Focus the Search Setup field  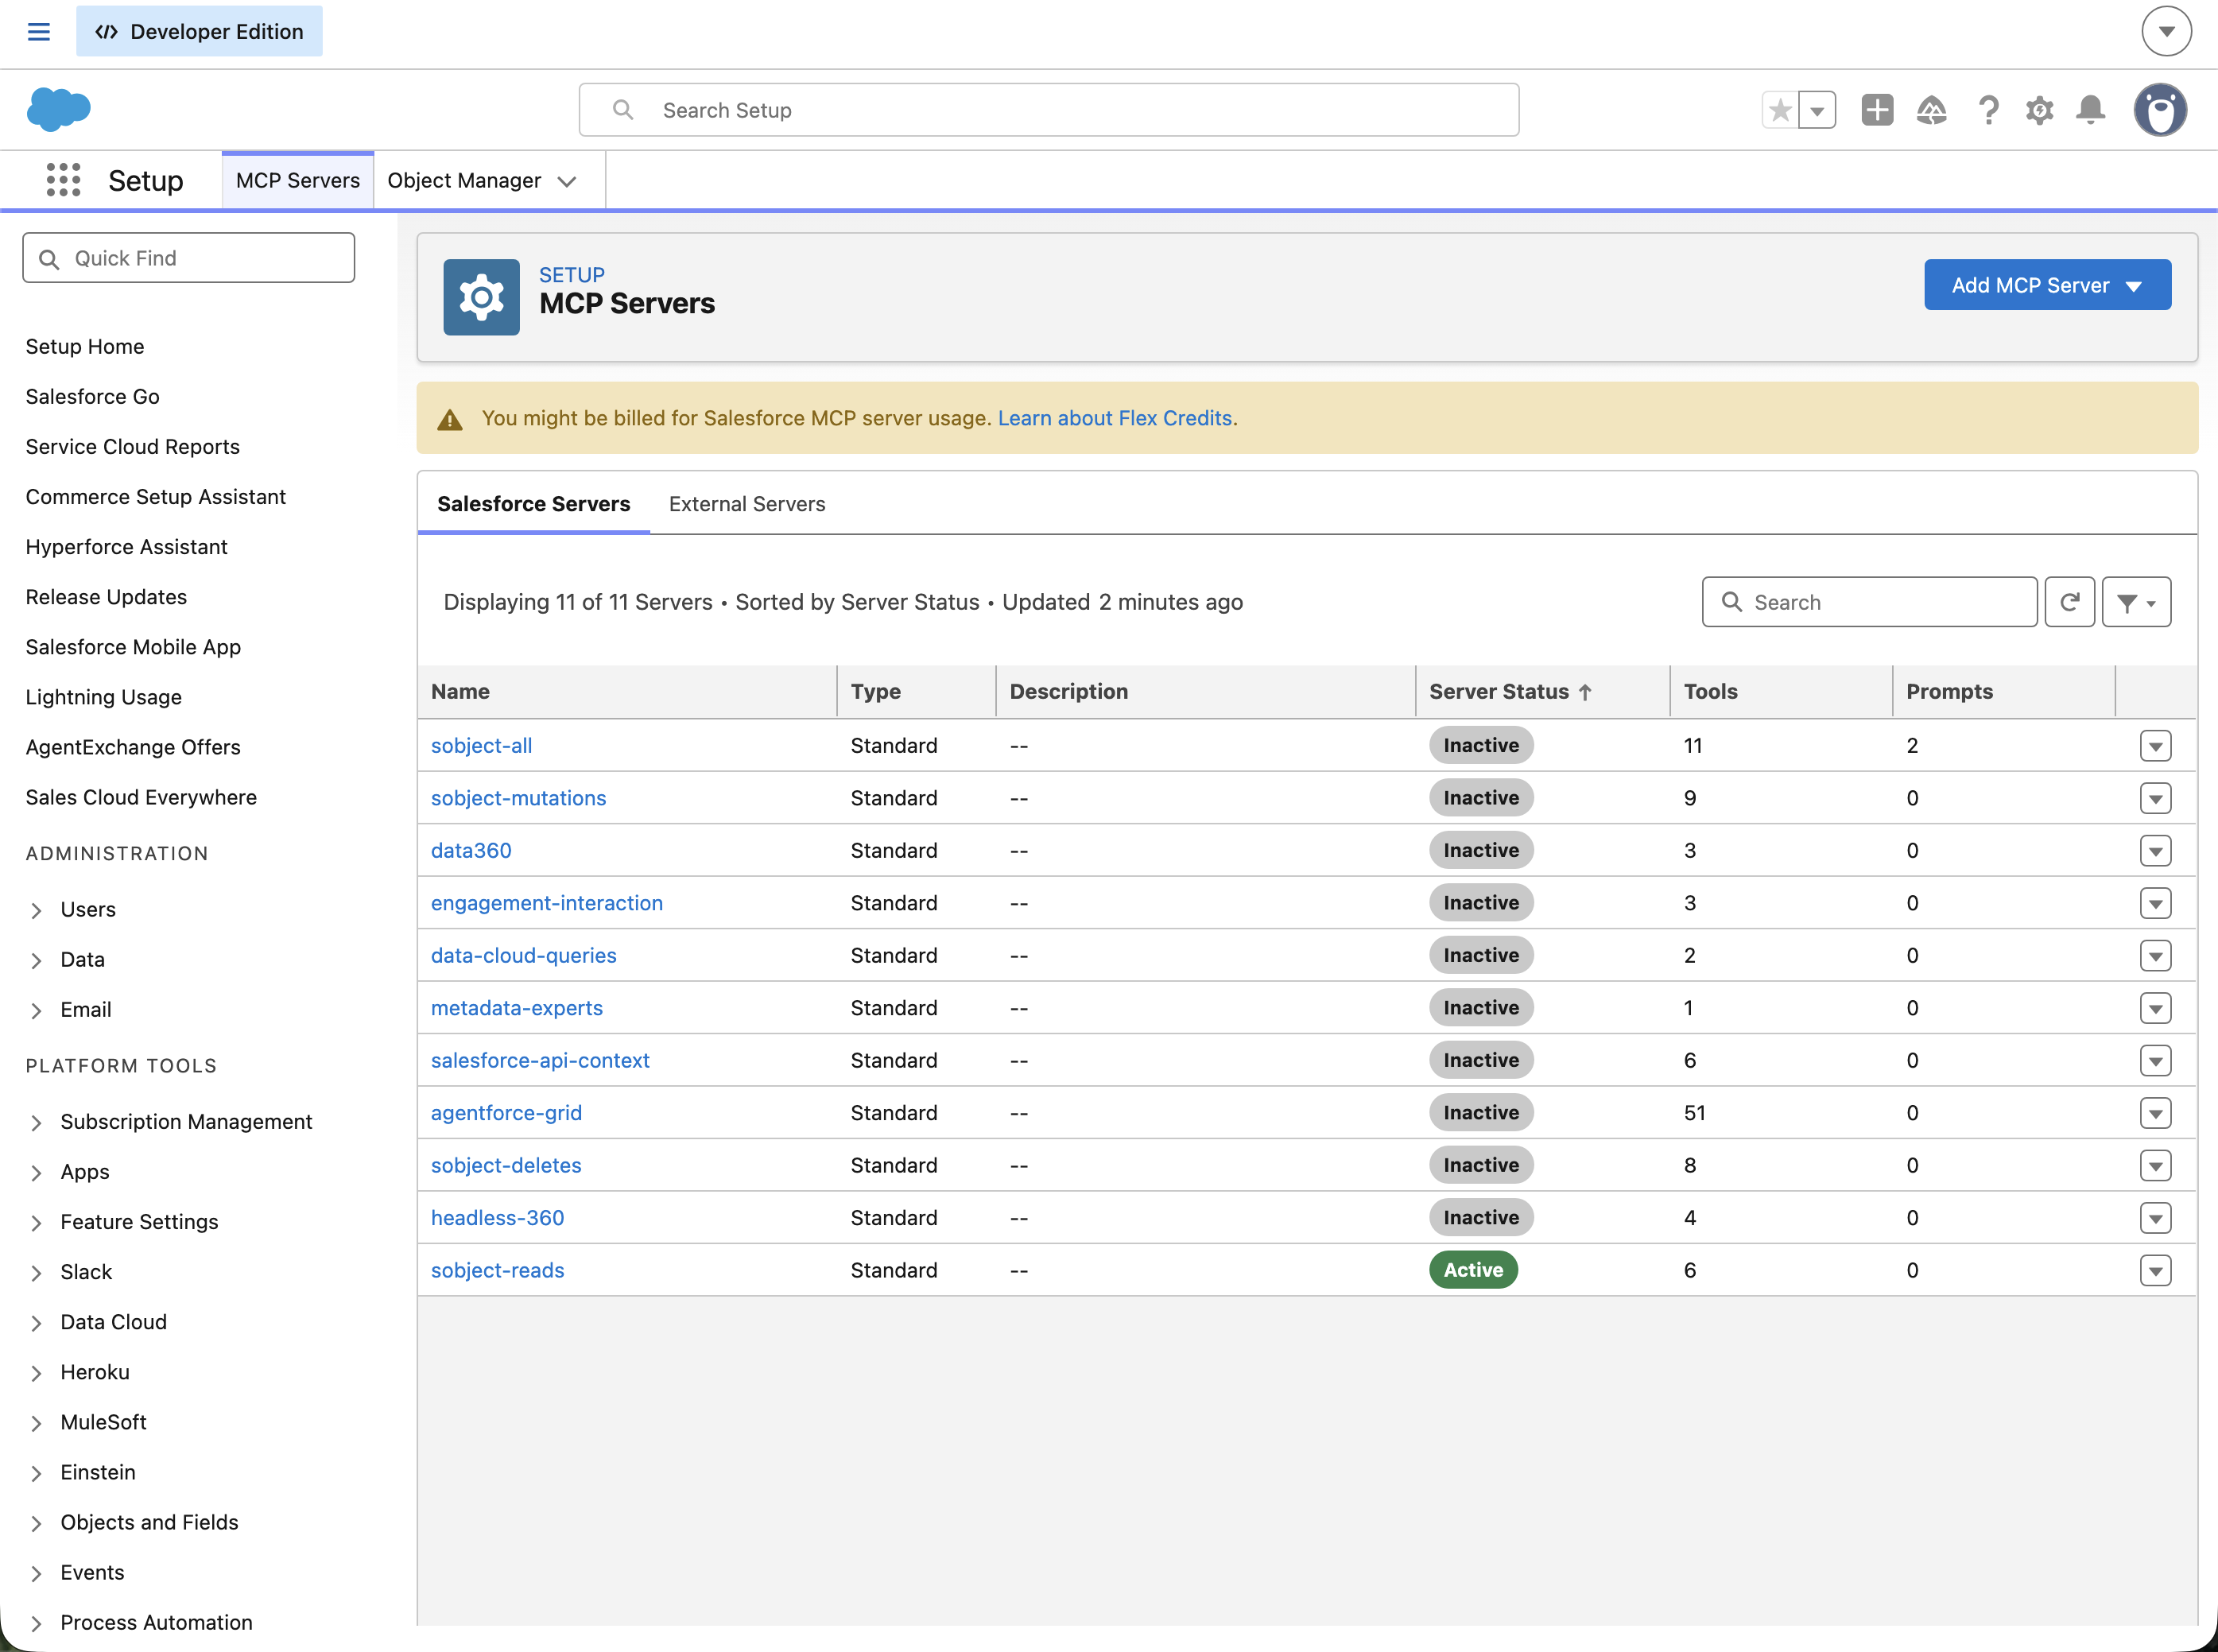pos(1049,110)
